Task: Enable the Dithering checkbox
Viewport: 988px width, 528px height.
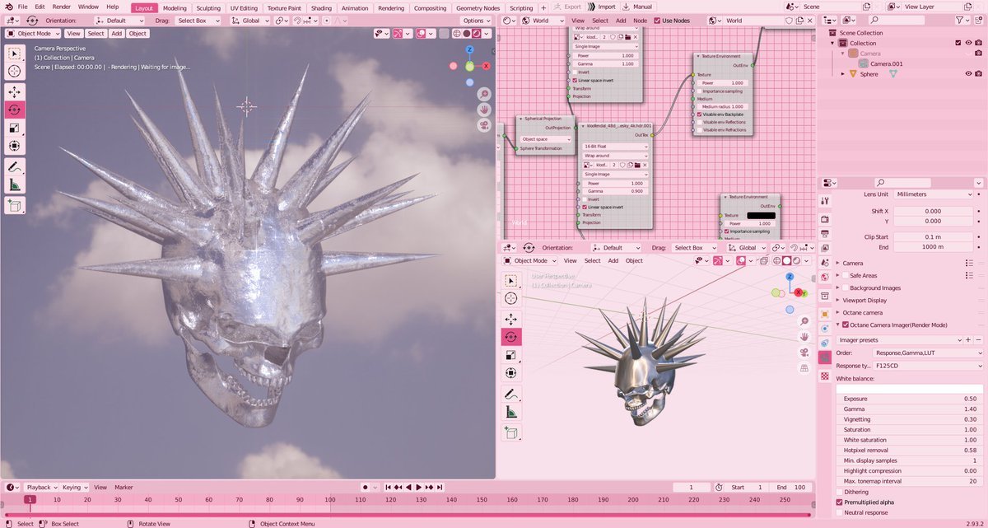Action: point(840,492)
